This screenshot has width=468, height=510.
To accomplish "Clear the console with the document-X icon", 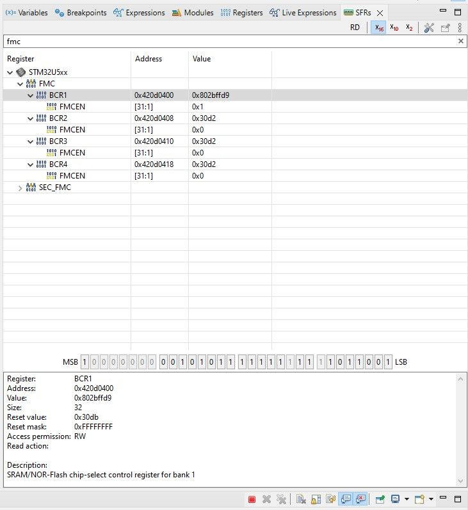I will [x=301, y=499].
